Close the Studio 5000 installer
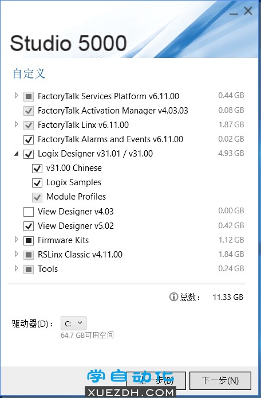The image size is (261, 398). click(x=248, y=11)
